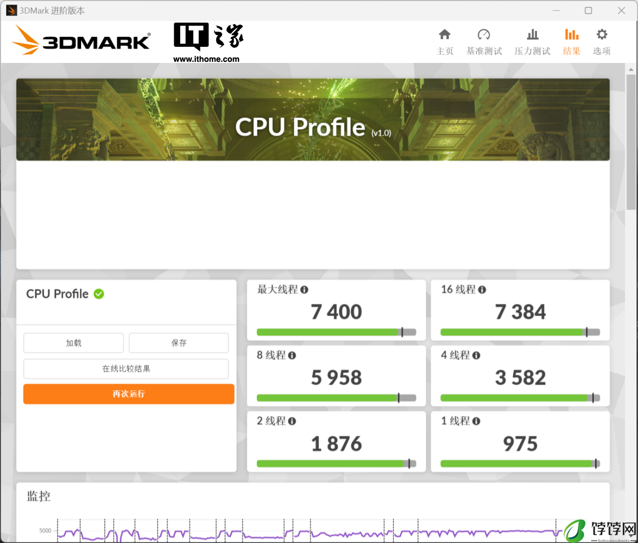638x543 pixels.
Task: Open the 选项 options gear icon
Action: coord(602,34)
